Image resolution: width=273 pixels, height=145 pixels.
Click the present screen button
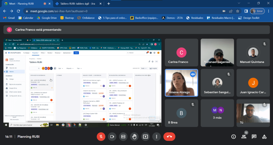[x=145, y=137]
